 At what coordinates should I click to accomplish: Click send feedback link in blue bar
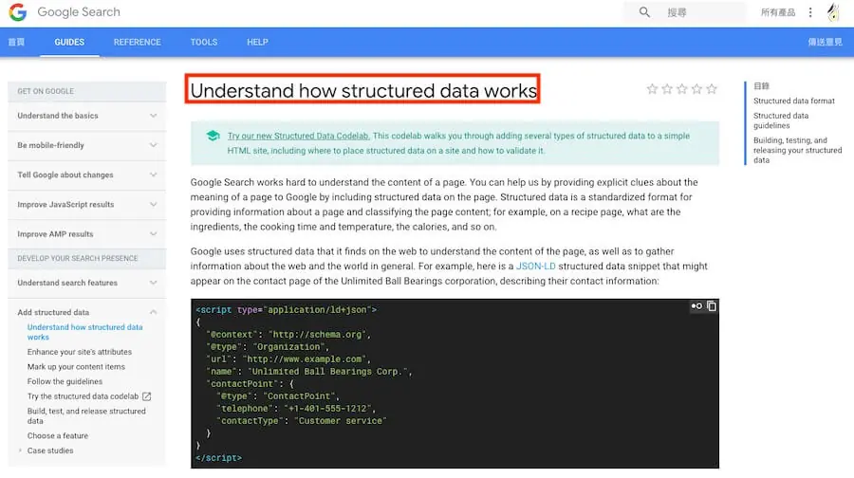[826, 42]
